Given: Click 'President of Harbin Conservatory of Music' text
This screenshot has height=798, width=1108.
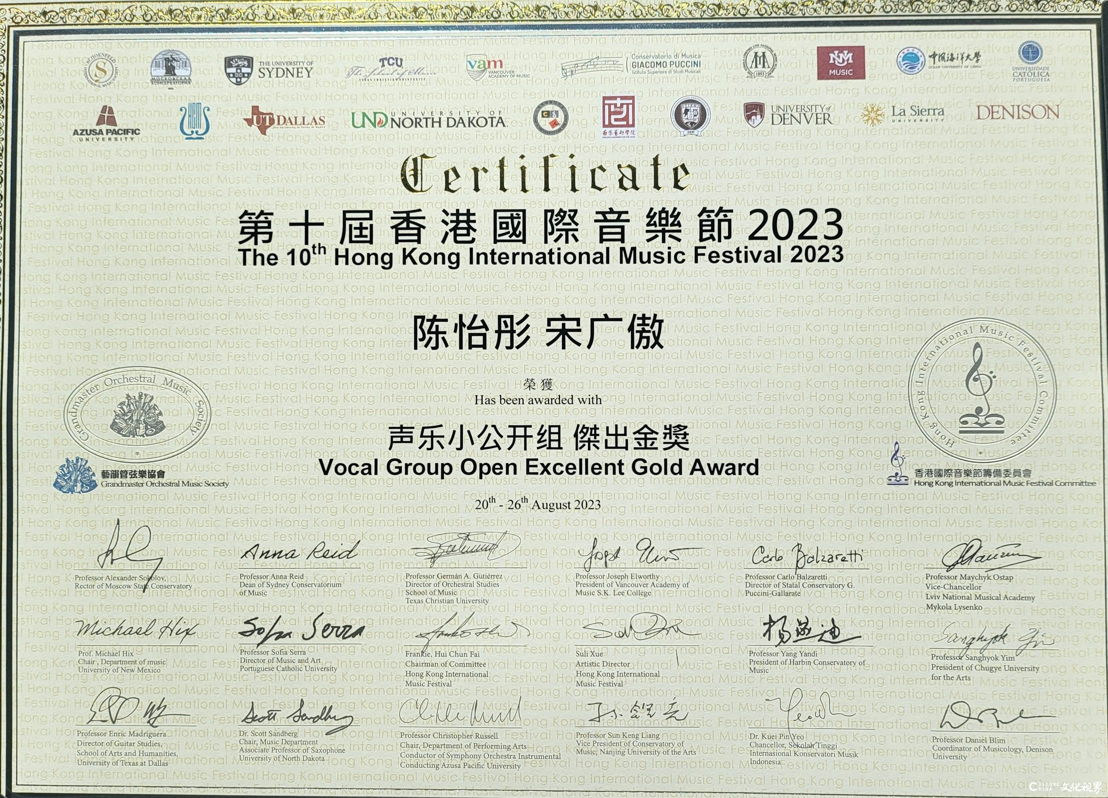Looking at the screenshot, I should (807, 666).
